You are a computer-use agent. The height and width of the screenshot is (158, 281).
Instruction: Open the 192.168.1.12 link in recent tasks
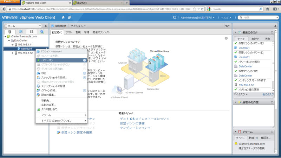click(246, 85)
